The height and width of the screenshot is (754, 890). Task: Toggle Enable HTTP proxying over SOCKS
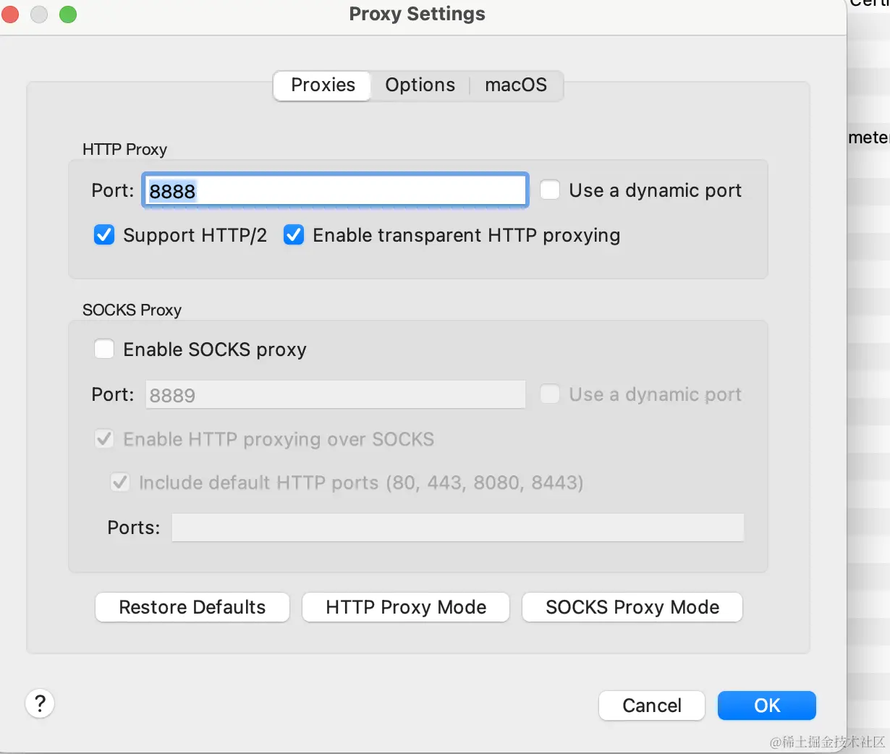[x=104, y=439]
